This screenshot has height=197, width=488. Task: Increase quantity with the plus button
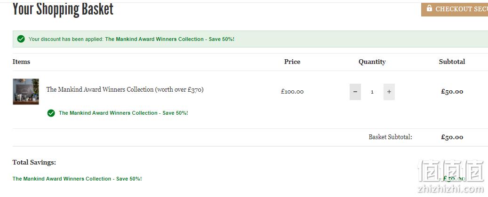coord(389,92)
